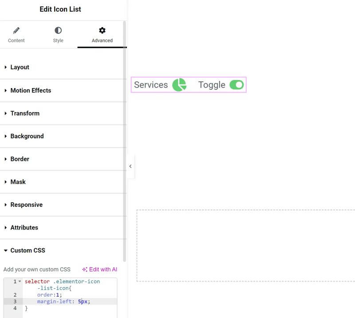Image resolution: width=355 pixels, height=318 pixels.
Task: Click the panel's vertical scrollbar
Action: (124, 141)
